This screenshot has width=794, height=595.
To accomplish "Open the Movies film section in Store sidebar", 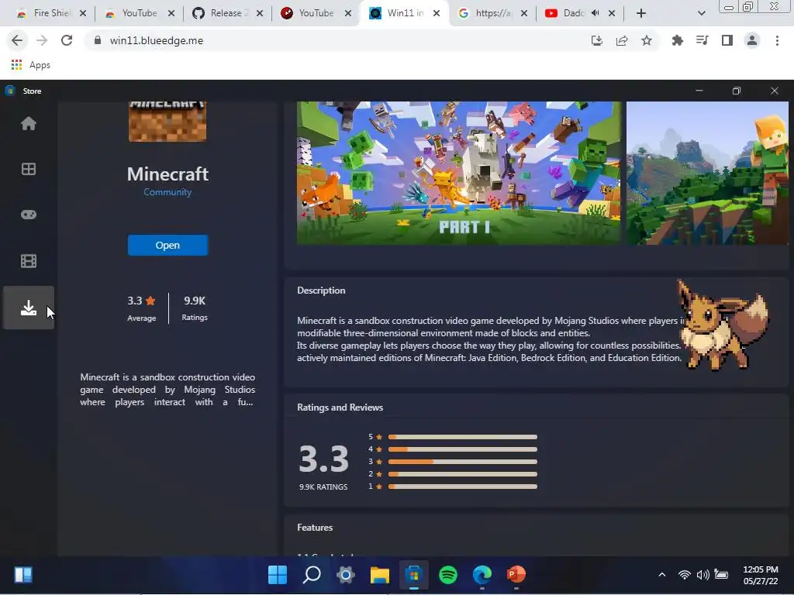I will 29,261.
